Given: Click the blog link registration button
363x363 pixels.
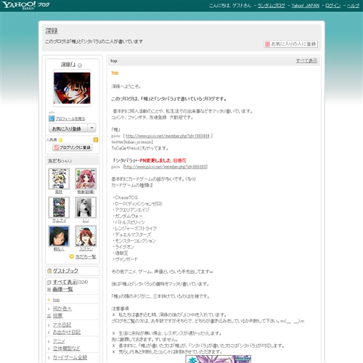Looking at the screenshot, I should point(72,147).
